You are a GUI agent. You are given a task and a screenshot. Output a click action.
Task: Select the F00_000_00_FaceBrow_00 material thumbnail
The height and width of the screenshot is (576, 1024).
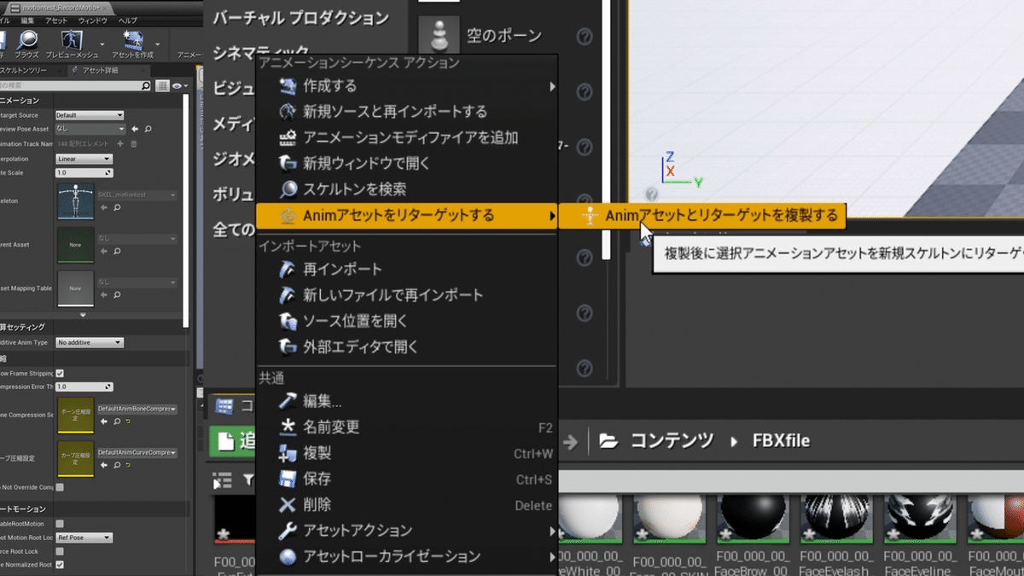(753, 515)
